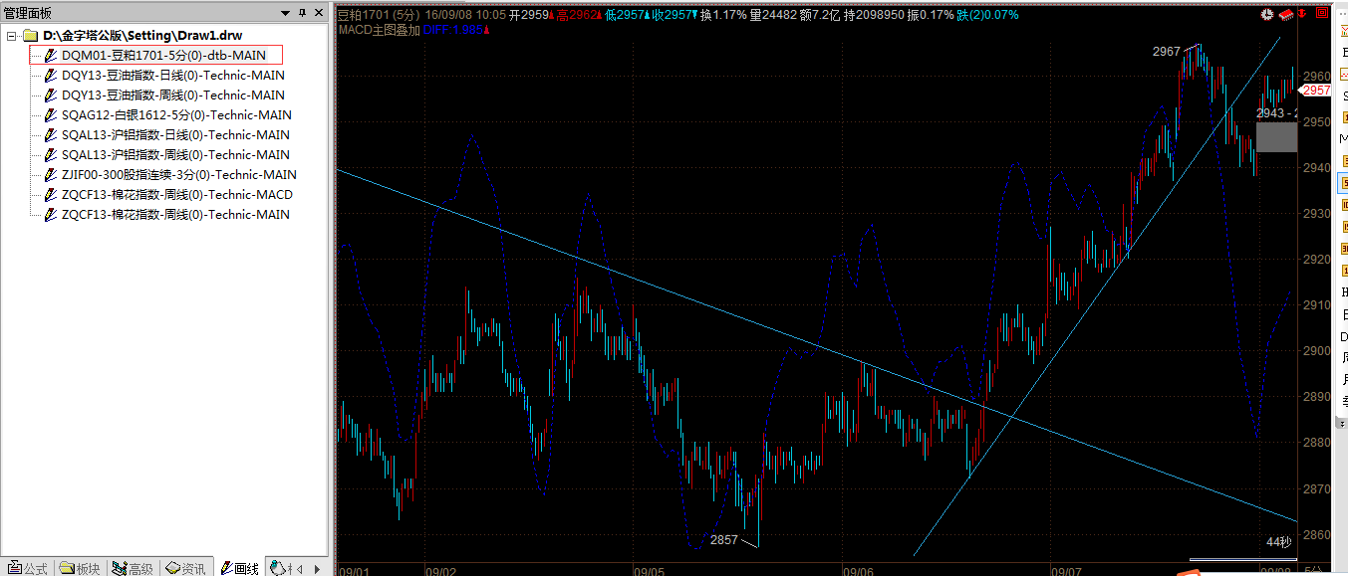Image resolution: width=1348 pixels, height=576 pixels.
Task: Select SQAL13-沪铝指数-周线 drawing entry
Action: click(175, 155)
